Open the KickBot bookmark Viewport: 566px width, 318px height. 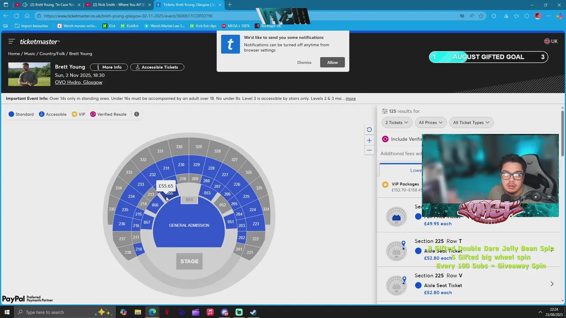129,26
